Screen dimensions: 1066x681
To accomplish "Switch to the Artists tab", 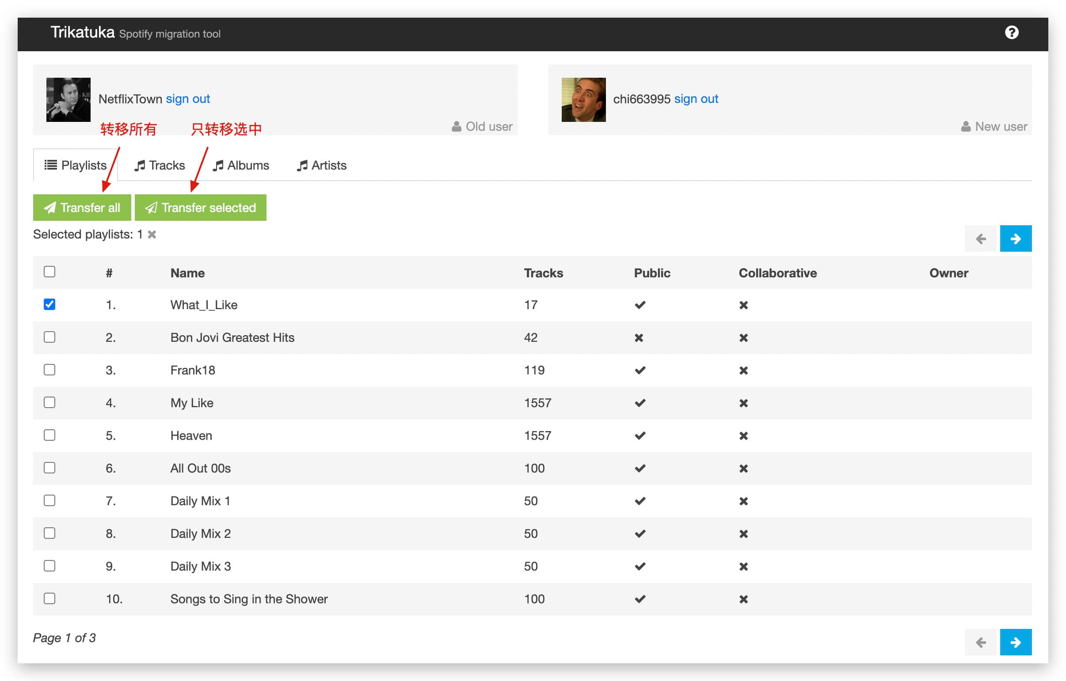I will [x=322, y=166].
